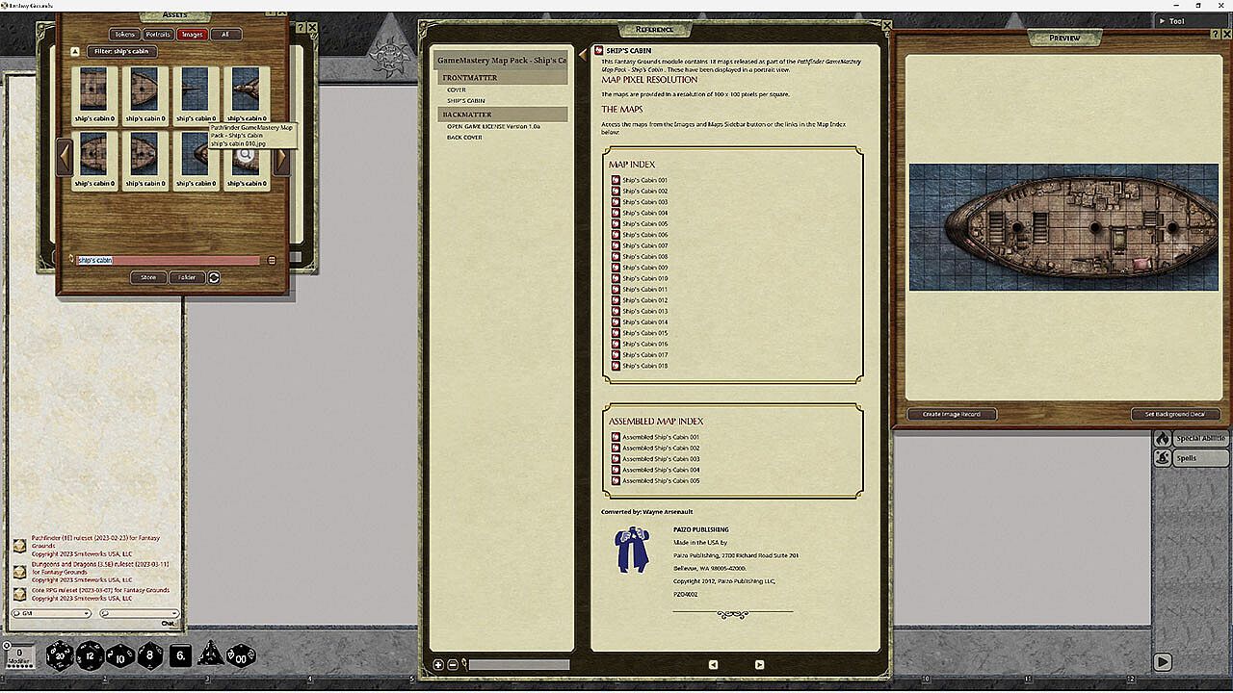This screenshot has height=693, width=1233.
Task: Click the link icon beside the SHIP'S CABIN heading
Action: [598, 50]
